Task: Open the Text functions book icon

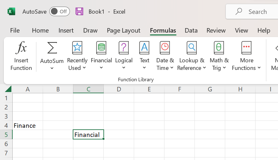Action: tap(144, 48)
